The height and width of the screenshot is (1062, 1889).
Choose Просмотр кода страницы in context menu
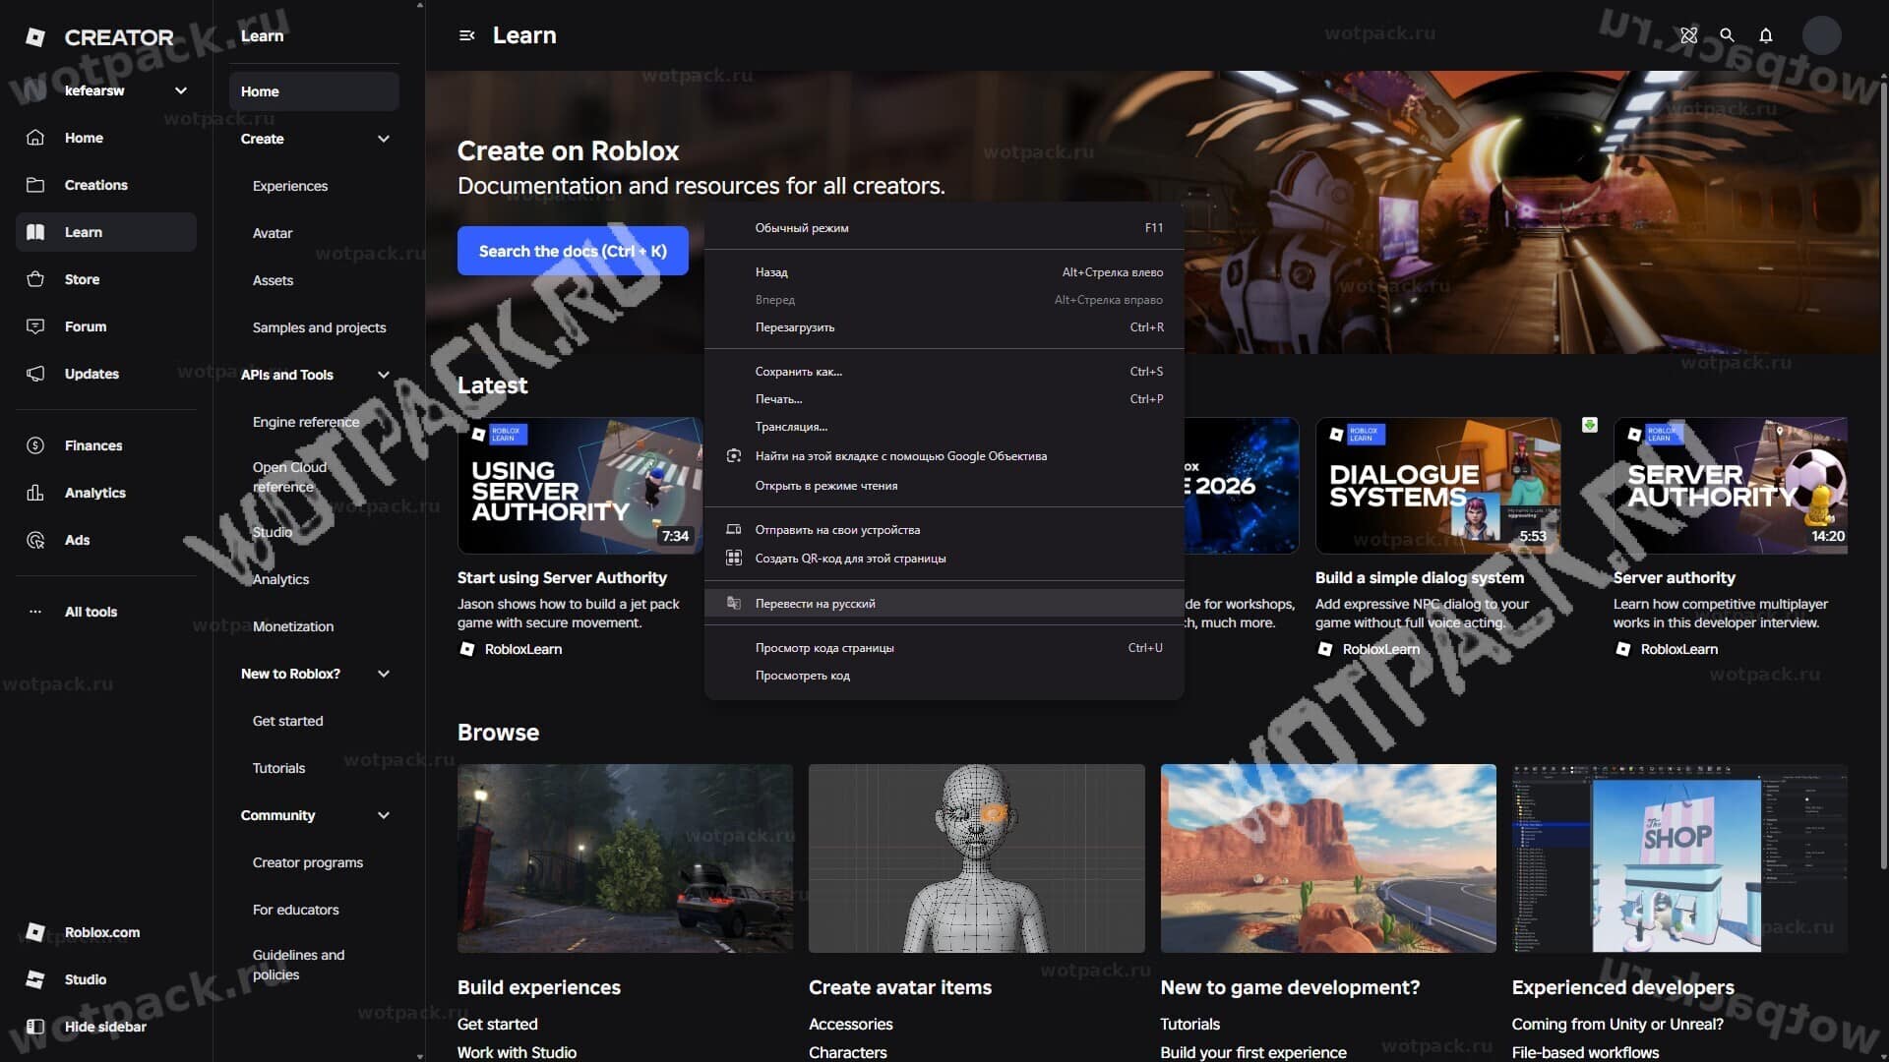pyautogui.click(x=944, y=648)
